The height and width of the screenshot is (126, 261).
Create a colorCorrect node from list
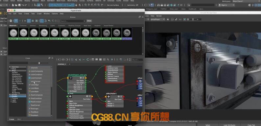pyautogui.click(x=36, y=81)
